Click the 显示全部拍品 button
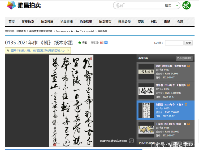The width and height of the screenshot is (199, 150). click(x=184, y=58)
